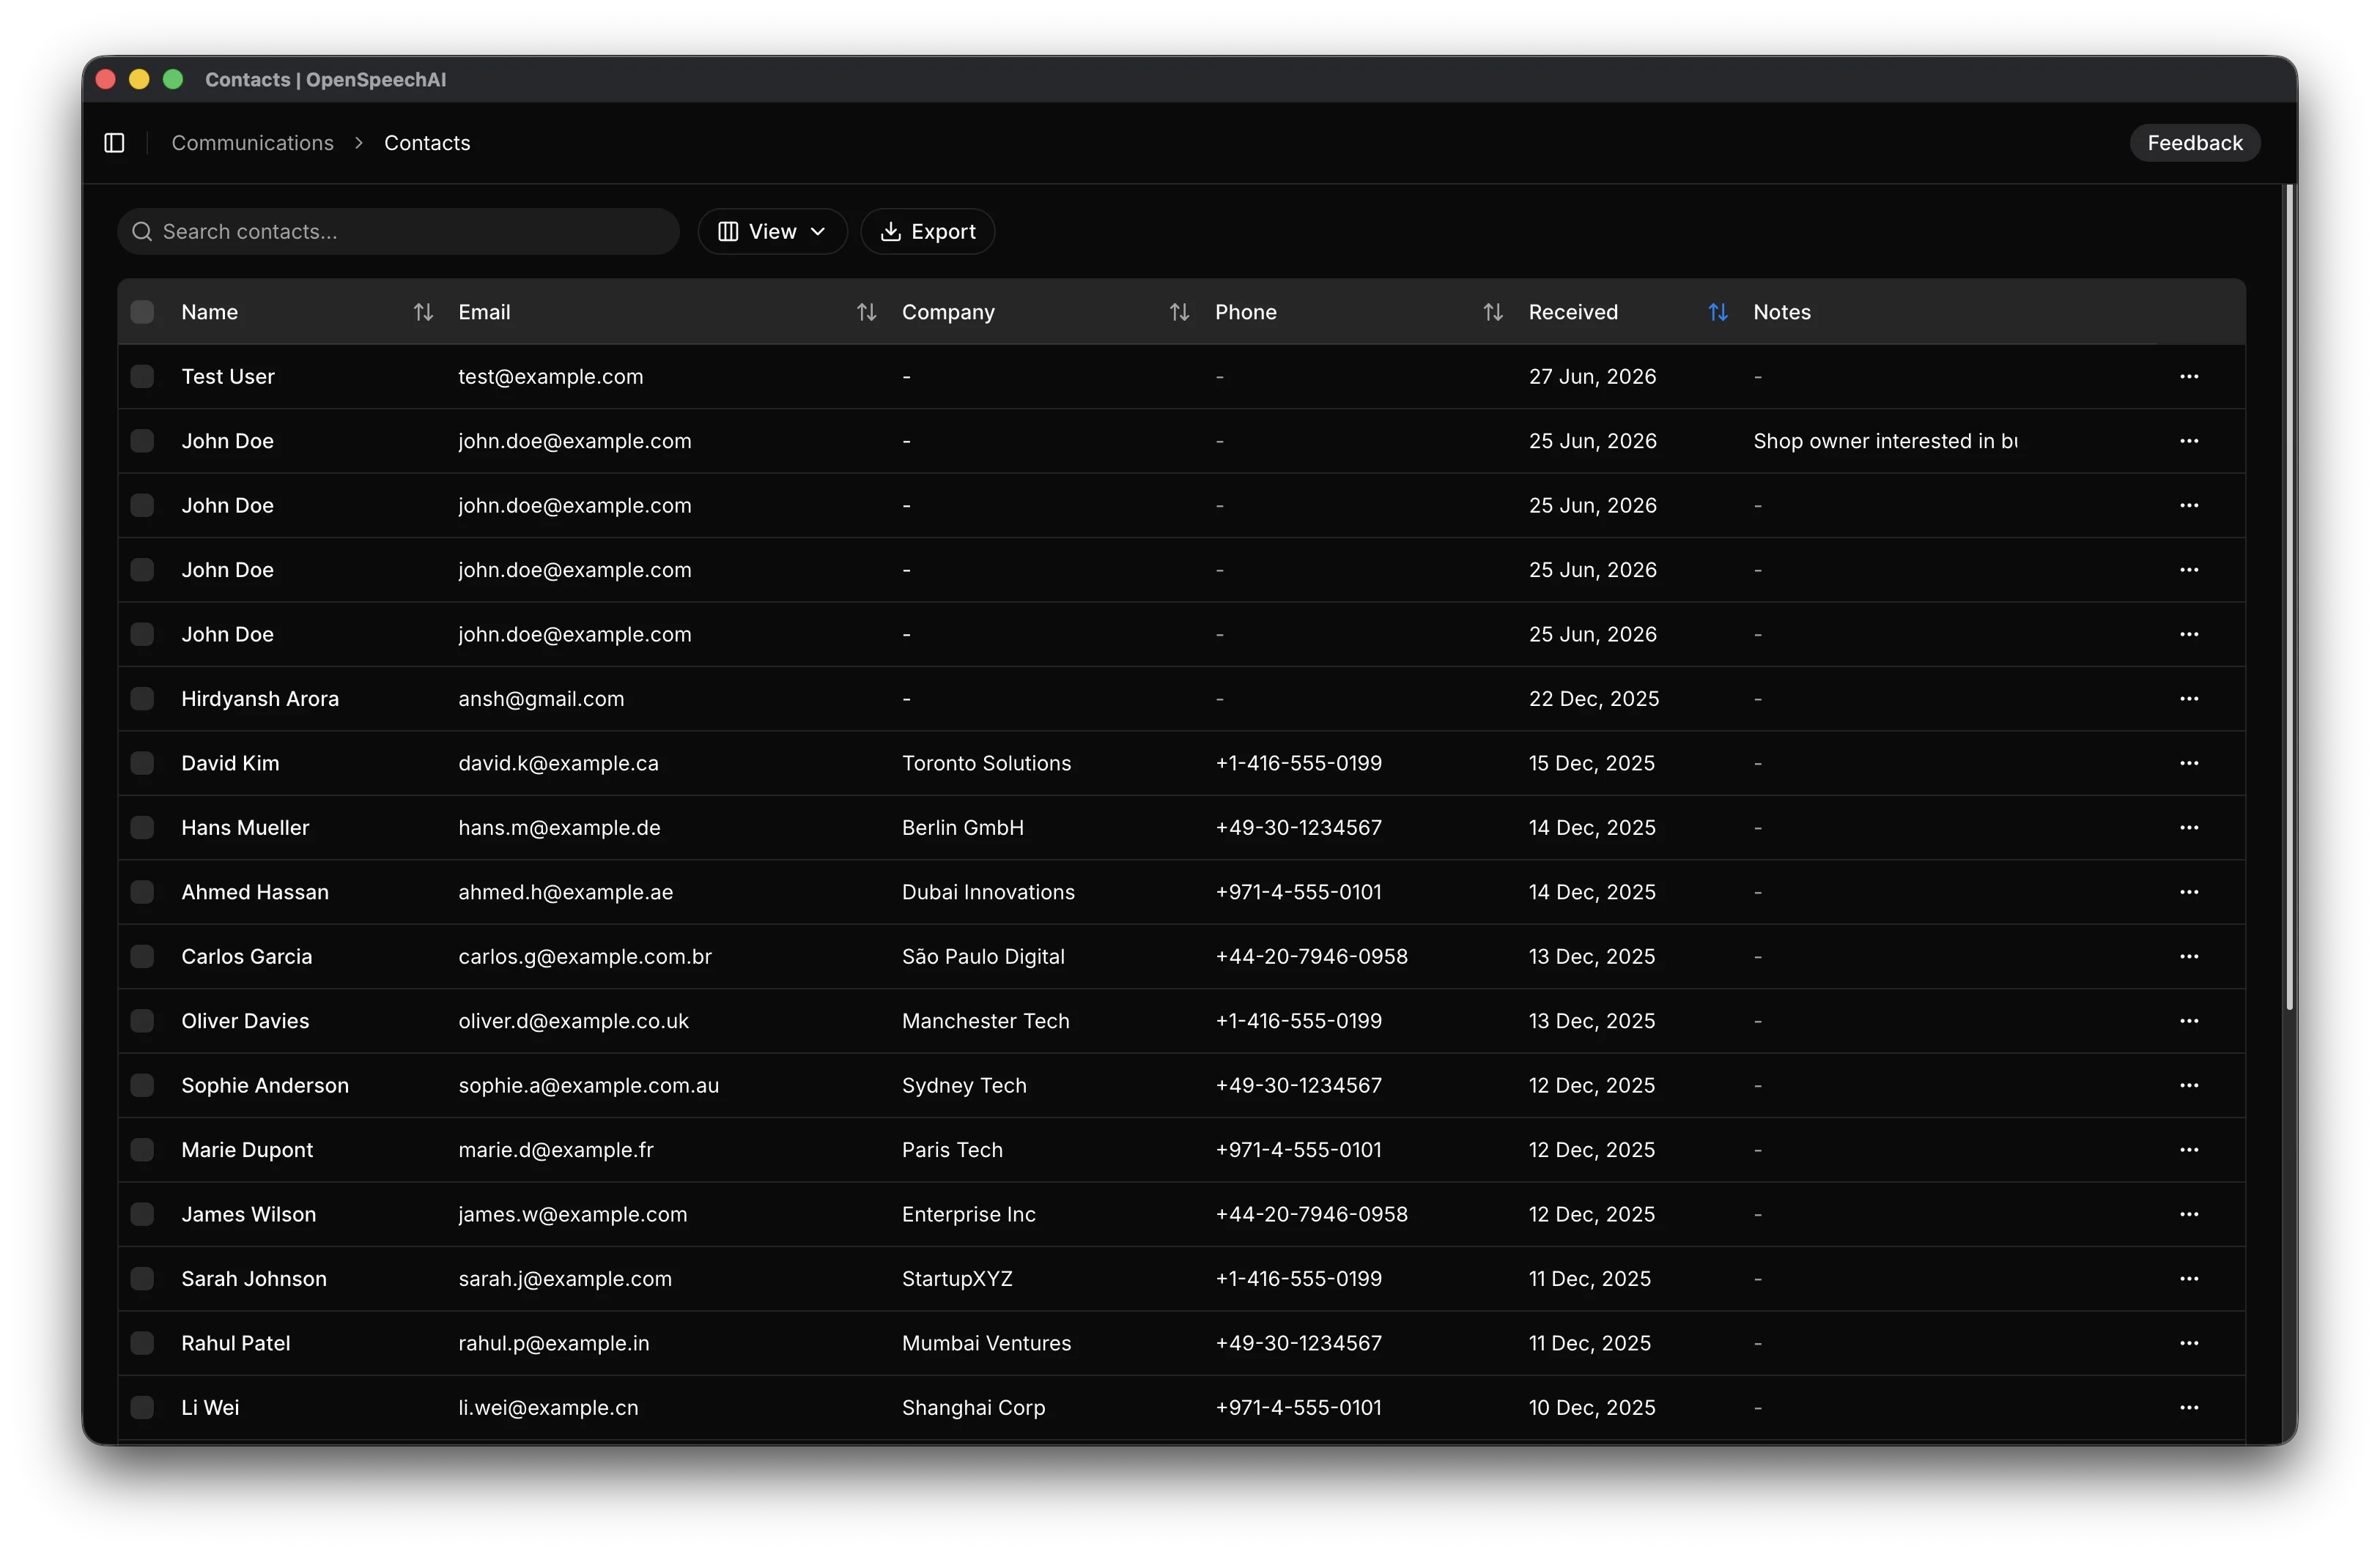
Task: Go to Communications breadcrumb
Action: coord(252,143)
